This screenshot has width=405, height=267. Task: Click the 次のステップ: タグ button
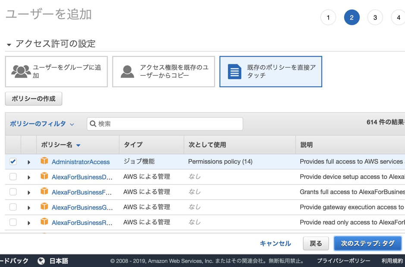pyautogui.click(x=367, y=244)
